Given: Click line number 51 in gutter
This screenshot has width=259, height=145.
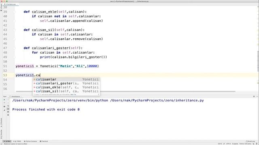Looking at the screenshot, I should pos(5,66).
